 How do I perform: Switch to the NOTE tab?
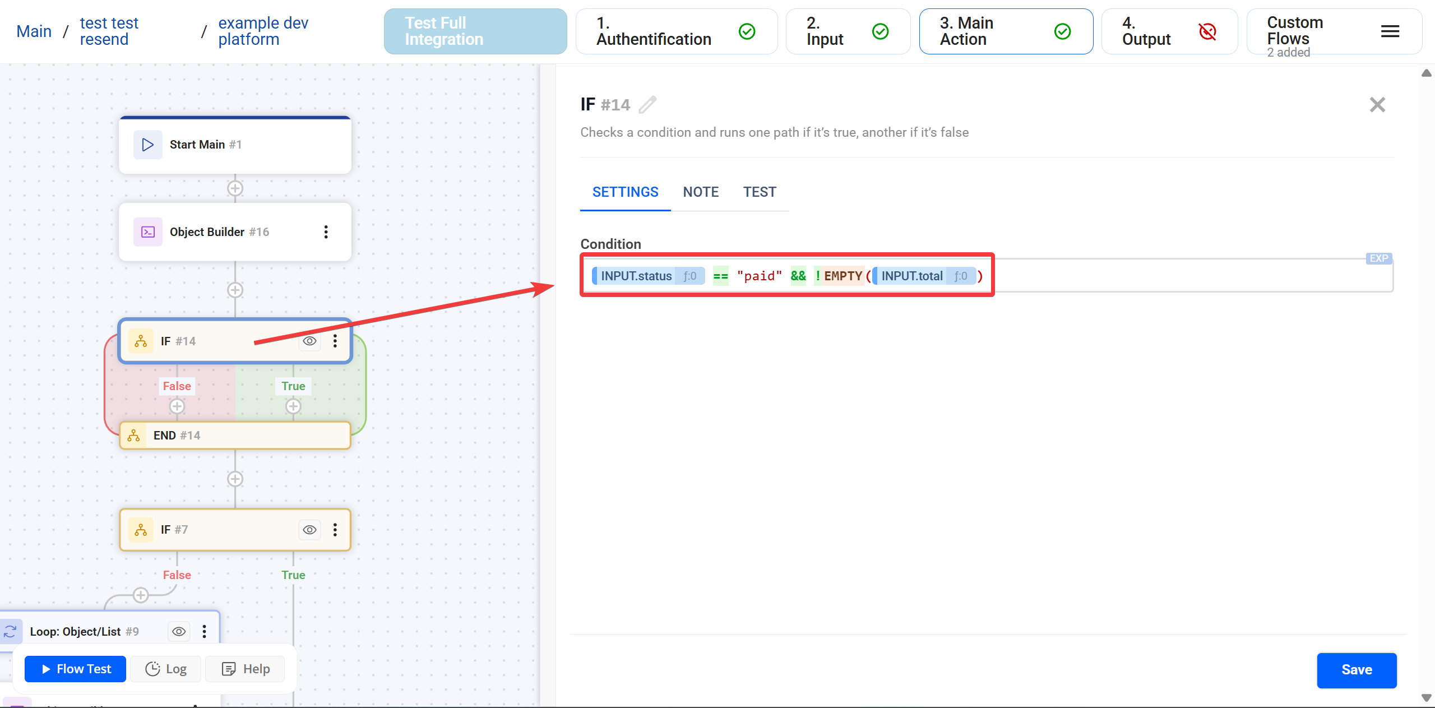[x=701, y=192]
